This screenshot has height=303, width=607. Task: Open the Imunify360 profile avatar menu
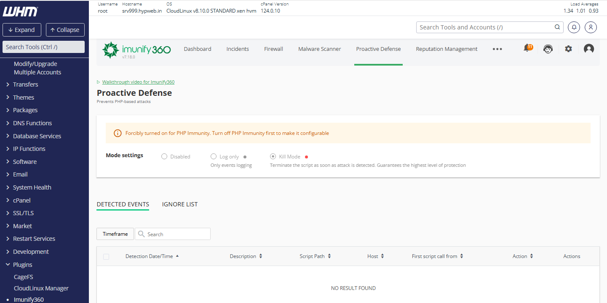pos(588,49)
